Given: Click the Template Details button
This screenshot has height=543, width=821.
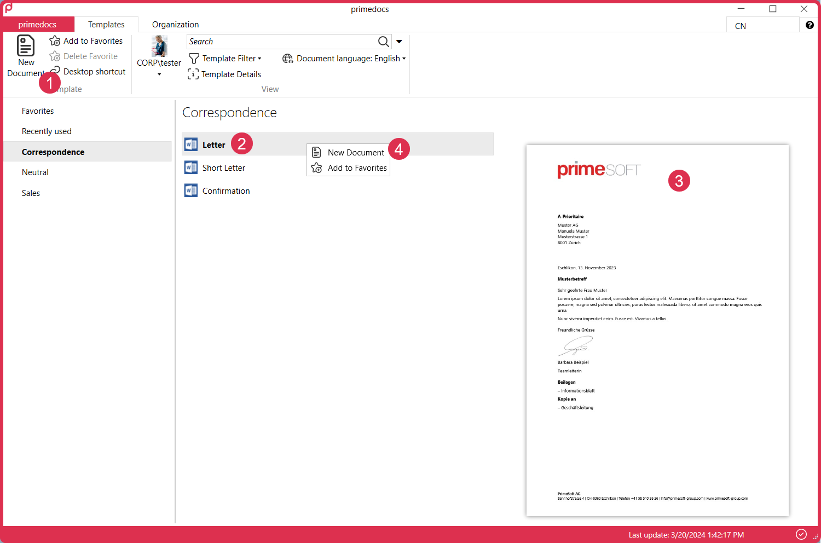Looking at the screenshot, I should coord(224,74).
